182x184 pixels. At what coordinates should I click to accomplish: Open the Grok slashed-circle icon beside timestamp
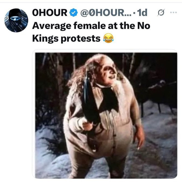pyautogui.click(x=161, y=12)
